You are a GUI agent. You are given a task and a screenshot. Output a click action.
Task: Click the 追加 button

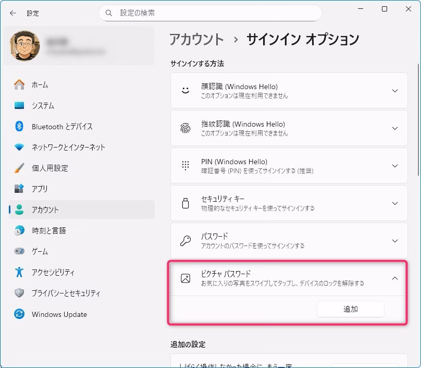point(350,309)
